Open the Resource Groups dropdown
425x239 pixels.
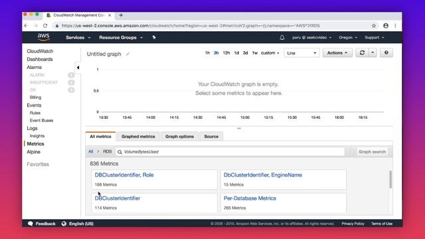121,37
